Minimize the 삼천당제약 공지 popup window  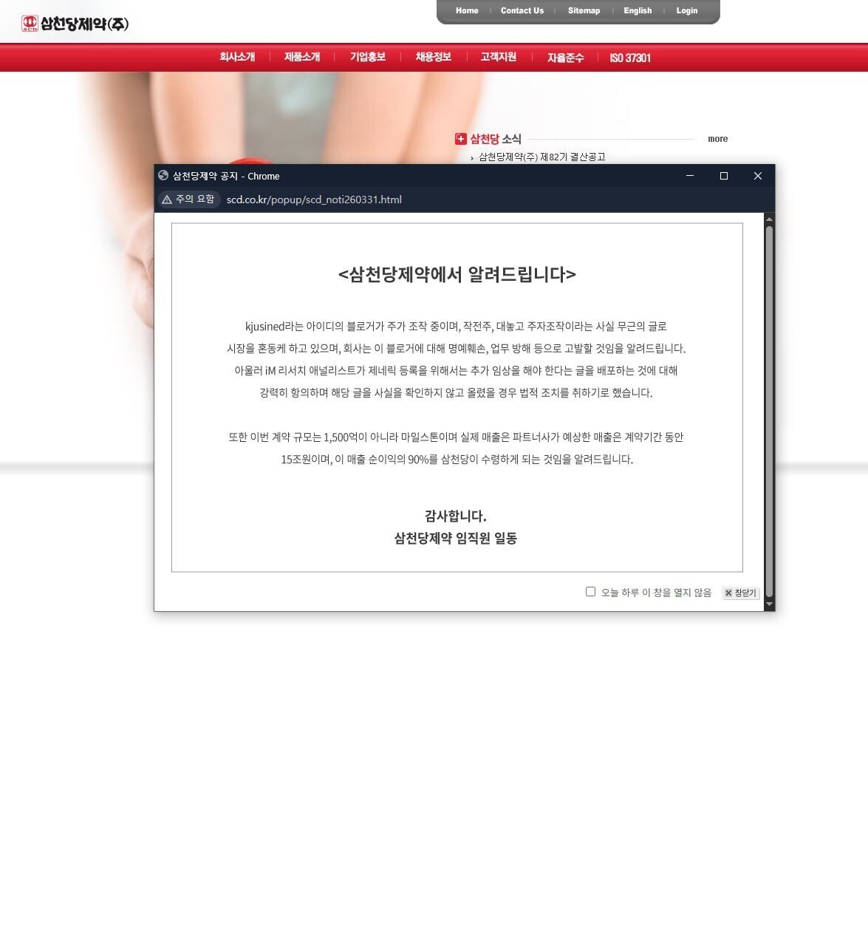pyautogui.click(x=690, y=176)
